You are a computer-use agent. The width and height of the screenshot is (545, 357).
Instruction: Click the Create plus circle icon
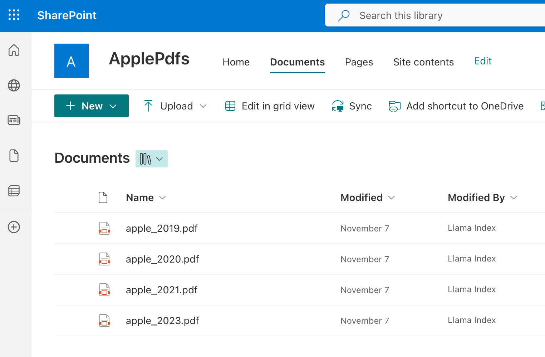pyautogui.click(x=14, y=227)
